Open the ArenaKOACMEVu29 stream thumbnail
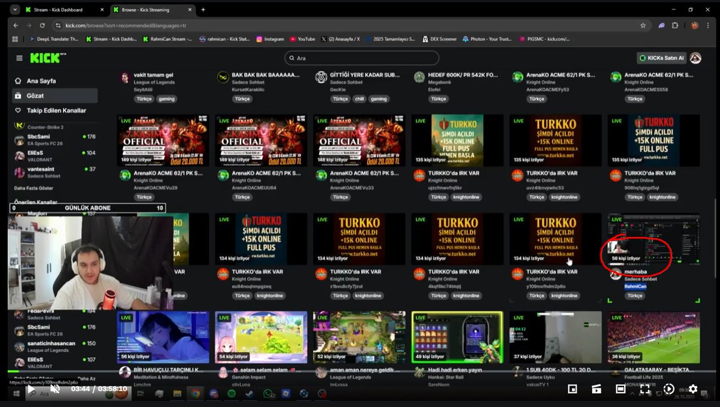Viewport: 720px width, 407px height. 163,140
